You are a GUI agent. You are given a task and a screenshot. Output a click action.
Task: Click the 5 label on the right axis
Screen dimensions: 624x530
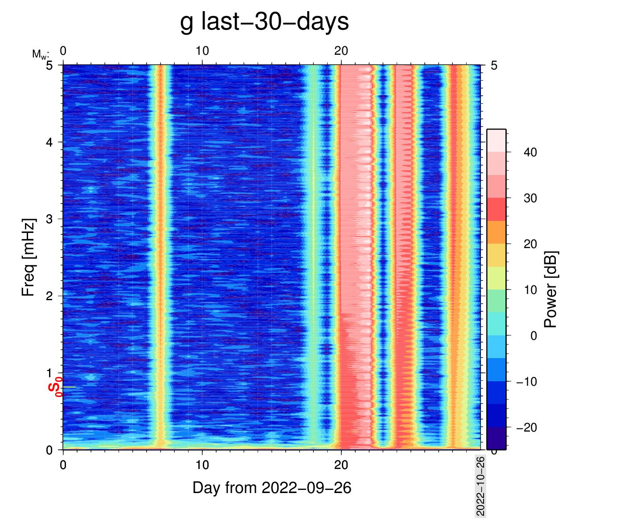(x=494, y=66)
